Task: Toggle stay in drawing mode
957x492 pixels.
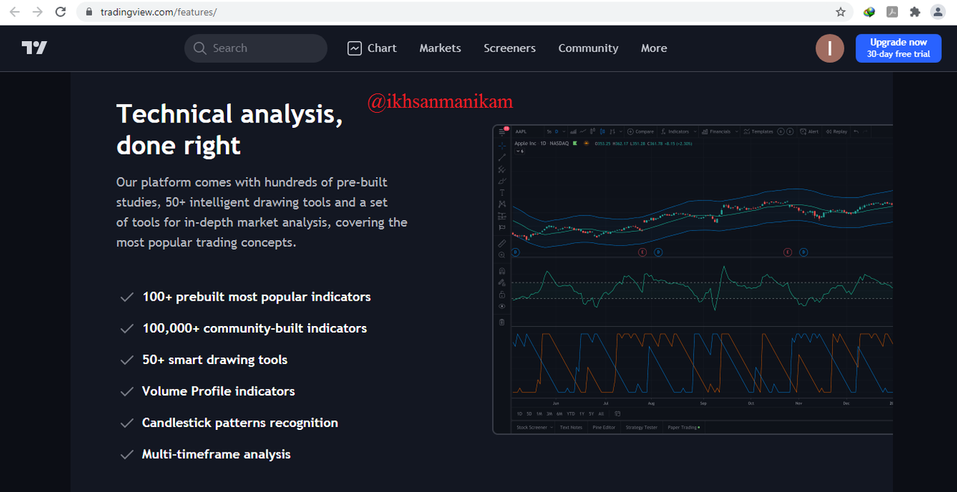Action: 502,283
